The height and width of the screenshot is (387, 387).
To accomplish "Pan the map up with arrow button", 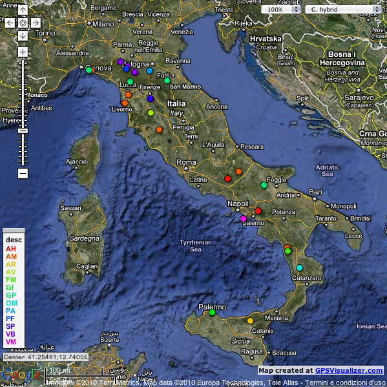I will point(23,10).
